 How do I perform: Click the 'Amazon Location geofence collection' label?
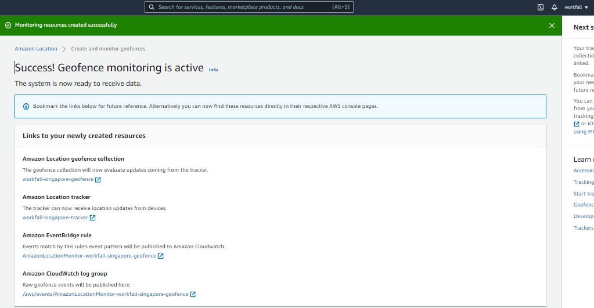74,159
